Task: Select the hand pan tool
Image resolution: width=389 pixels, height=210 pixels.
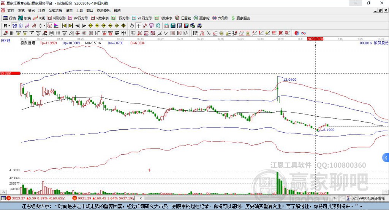Action: point(132,26)
